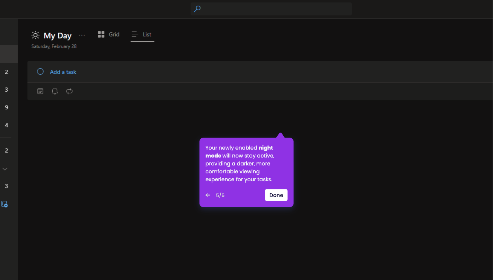This screenshot has height=280, width=493.
Task: Focus the top search field
Action: [271, 9]
